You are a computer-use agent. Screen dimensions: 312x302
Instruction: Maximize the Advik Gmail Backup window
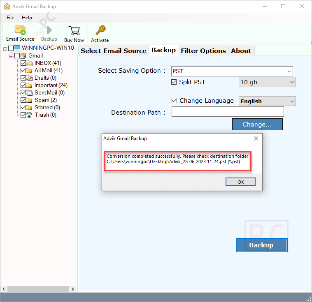[x=283, y=6]
